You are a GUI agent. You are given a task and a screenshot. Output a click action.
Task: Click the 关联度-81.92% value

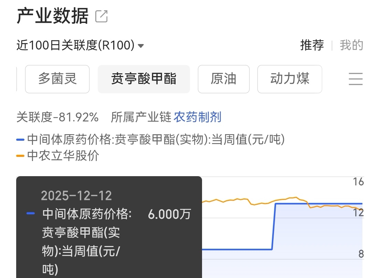(57, 117)
